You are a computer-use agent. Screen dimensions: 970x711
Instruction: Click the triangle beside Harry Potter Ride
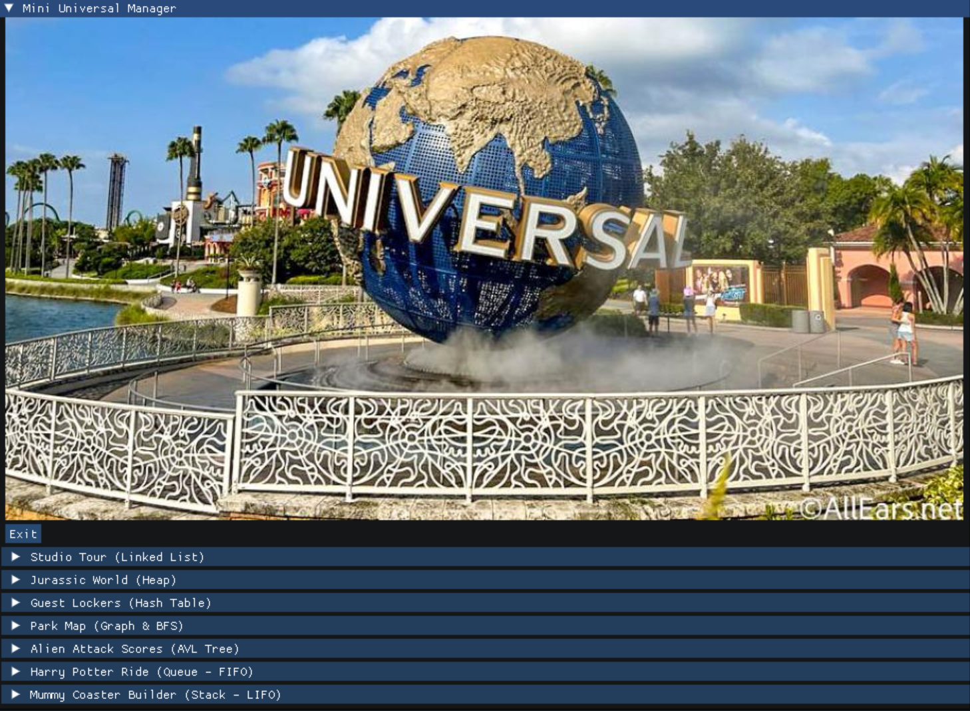tap(15, 672)
